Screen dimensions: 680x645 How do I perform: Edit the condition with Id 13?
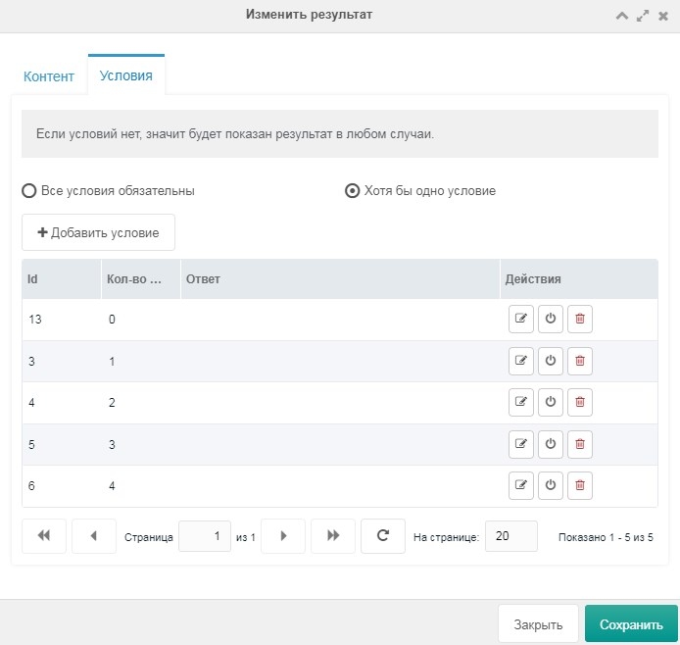point(521,319)
